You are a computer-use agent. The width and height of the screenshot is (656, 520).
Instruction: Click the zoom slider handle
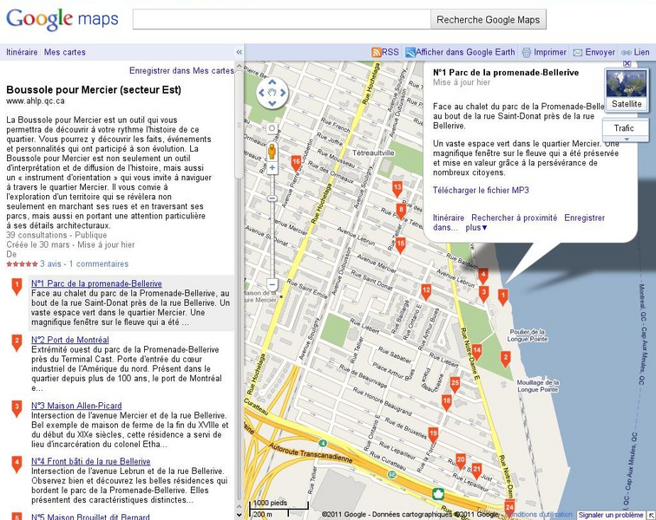[272, 198]
